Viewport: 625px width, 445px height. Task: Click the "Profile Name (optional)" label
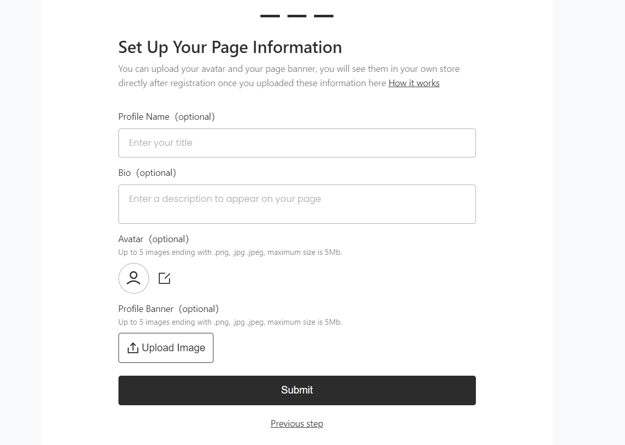coord(166,117)
